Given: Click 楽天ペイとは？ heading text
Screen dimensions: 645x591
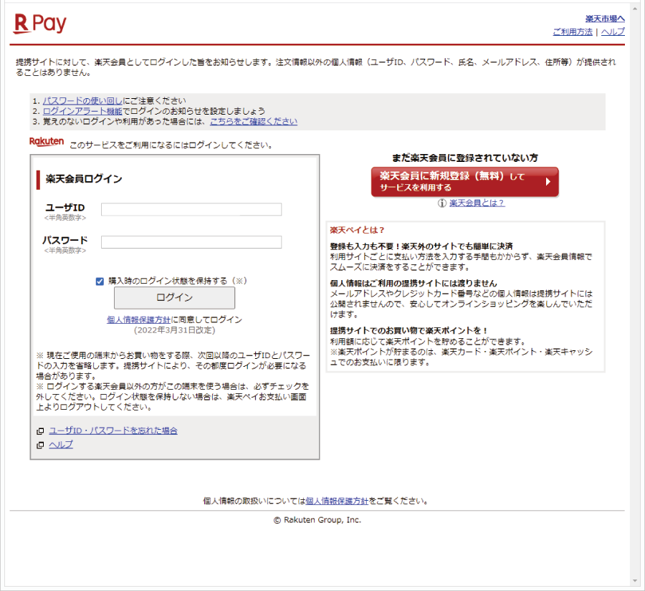Looking at the screenshot, I should (x=357, y=231).
